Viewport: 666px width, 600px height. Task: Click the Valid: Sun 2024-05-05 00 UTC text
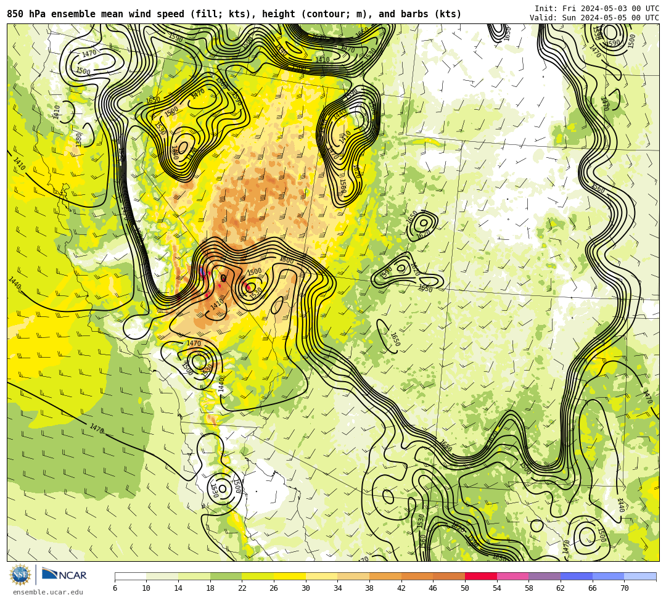[x=594, y=18]
